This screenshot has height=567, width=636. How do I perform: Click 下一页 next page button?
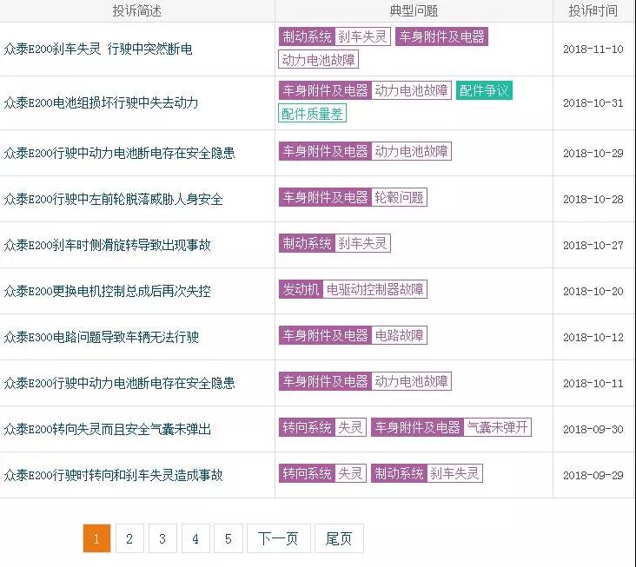278,538
